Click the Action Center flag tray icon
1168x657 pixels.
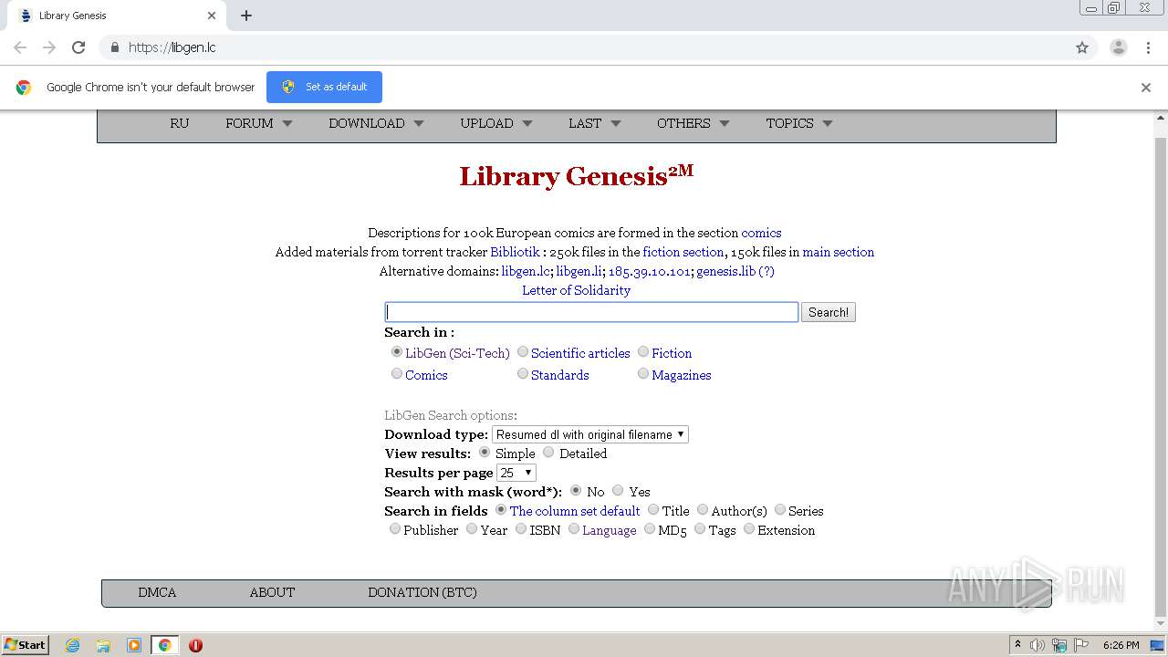click(x=1081, y=645)
